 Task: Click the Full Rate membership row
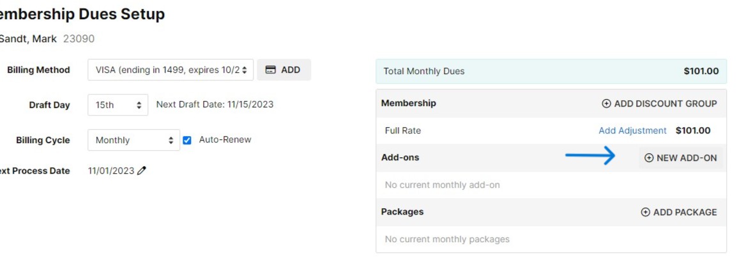pyautogui.click(x=551, y=130)
